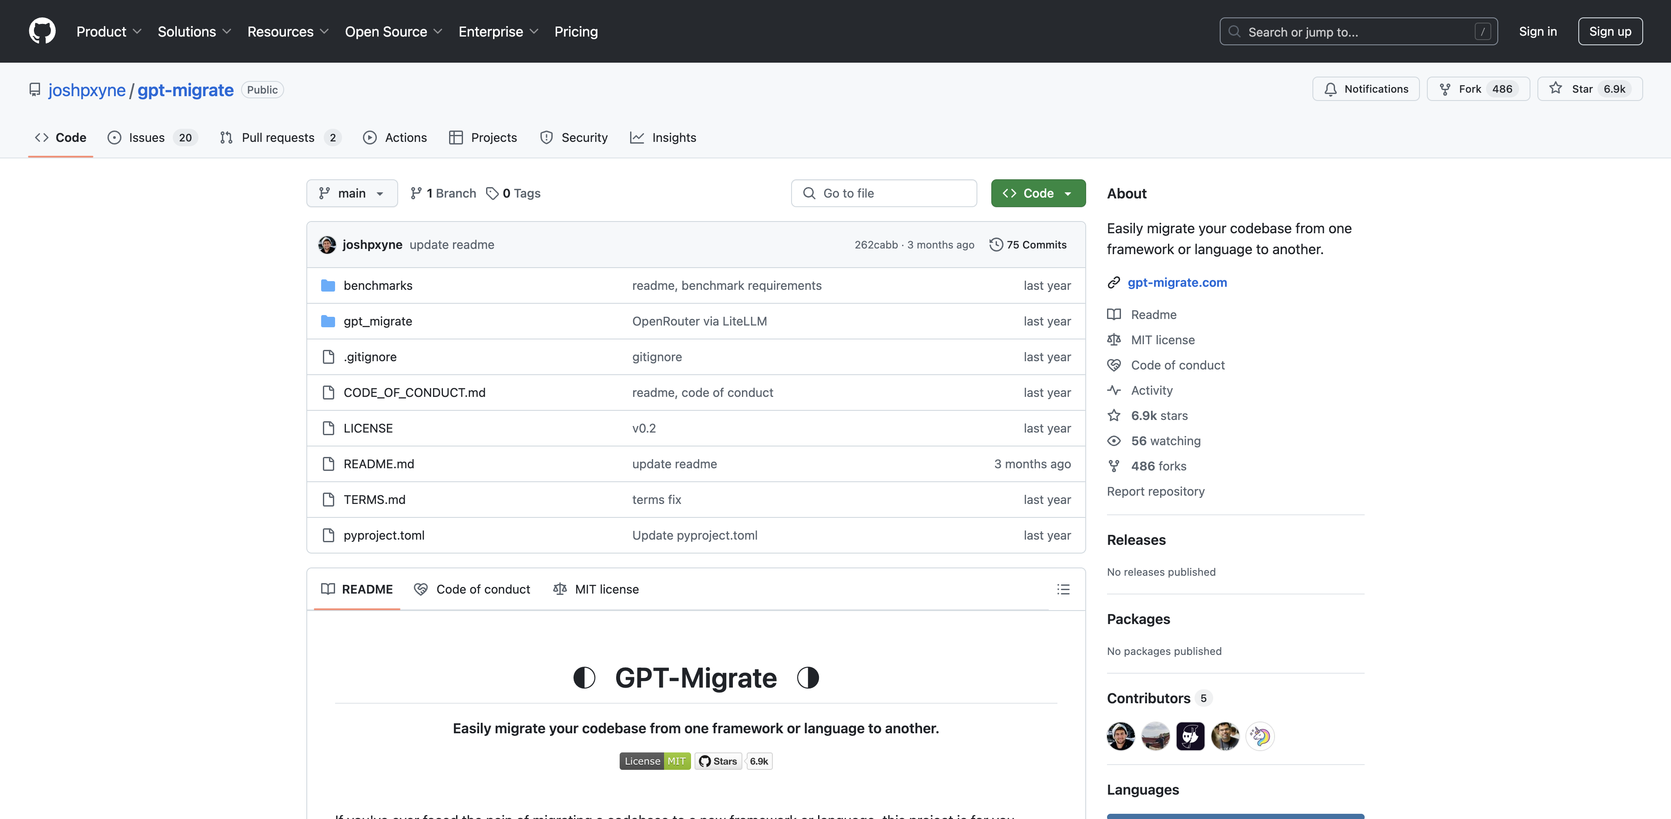
Task: Go to the Pricing page
Action: pyautogui.click(x=576, y=31)
